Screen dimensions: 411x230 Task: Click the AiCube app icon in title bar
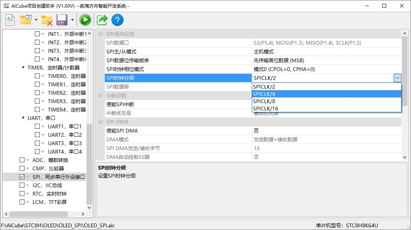click(x=6, y=5)
